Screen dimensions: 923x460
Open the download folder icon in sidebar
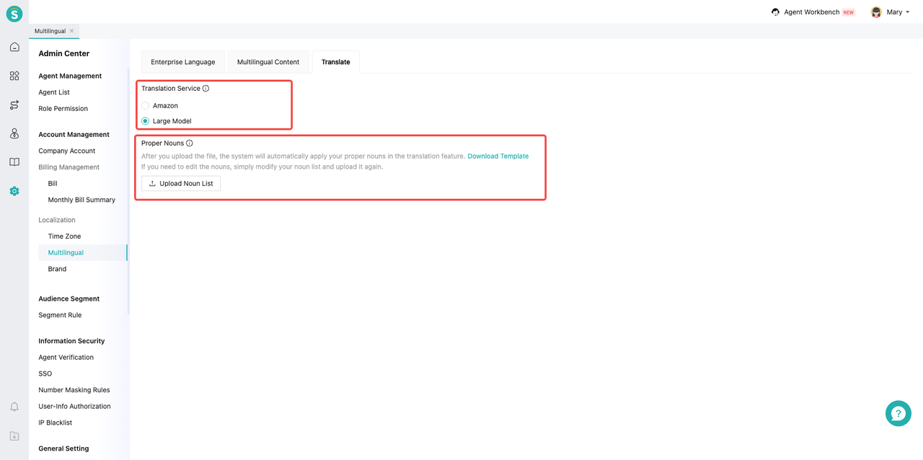click(14, 435)
